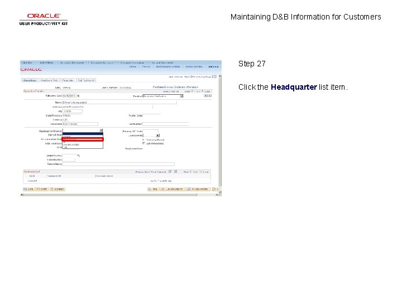The width and height of the screenshot is (402, 301).
Task: Download Customer List via spreadsheet grid icon
Action: [176, 172]
